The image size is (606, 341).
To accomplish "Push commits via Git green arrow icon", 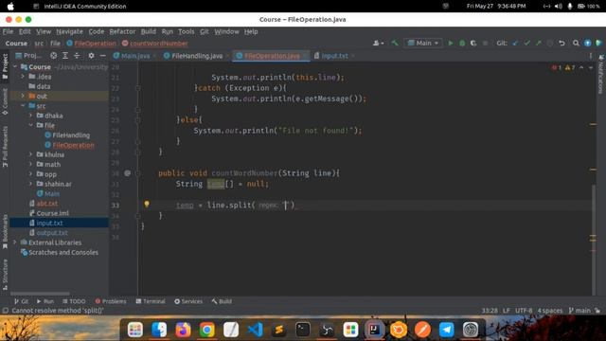I will coord(539,43).
